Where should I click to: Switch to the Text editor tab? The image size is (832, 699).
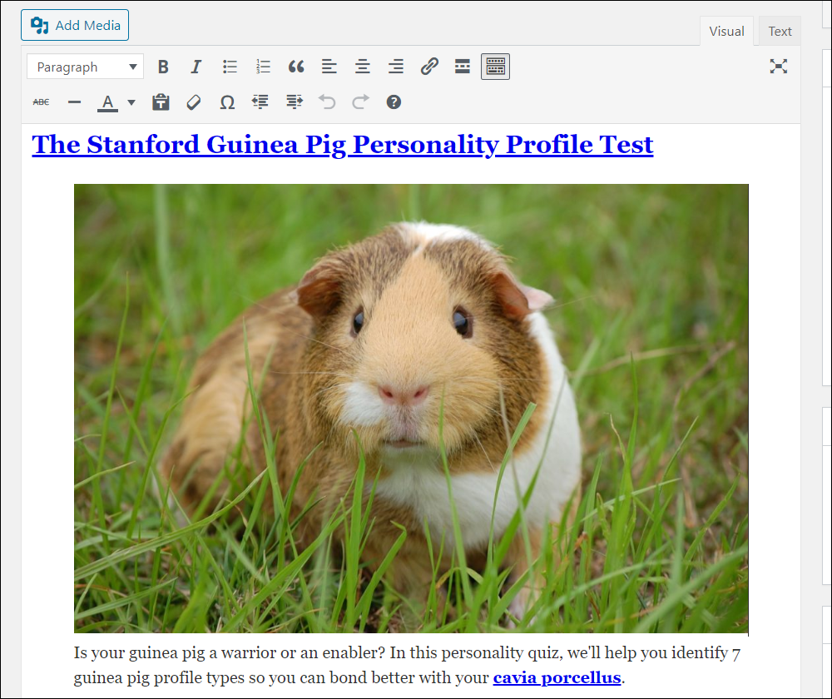point(780,32)
